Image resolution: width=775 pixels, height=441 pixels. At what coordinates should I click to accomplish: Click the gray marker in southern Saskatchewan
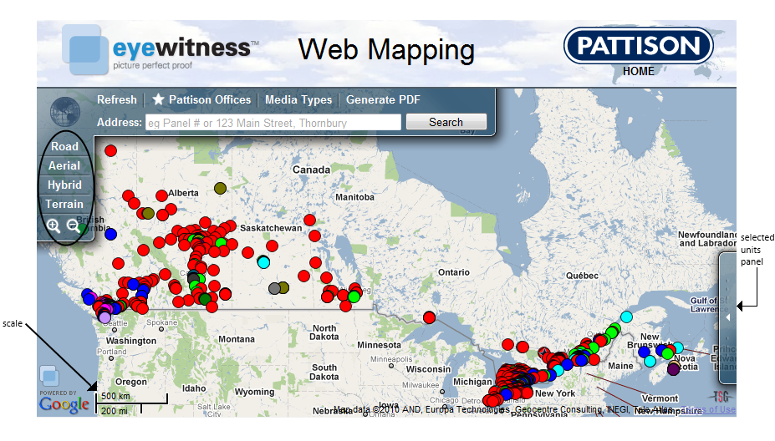coord(274,288)
